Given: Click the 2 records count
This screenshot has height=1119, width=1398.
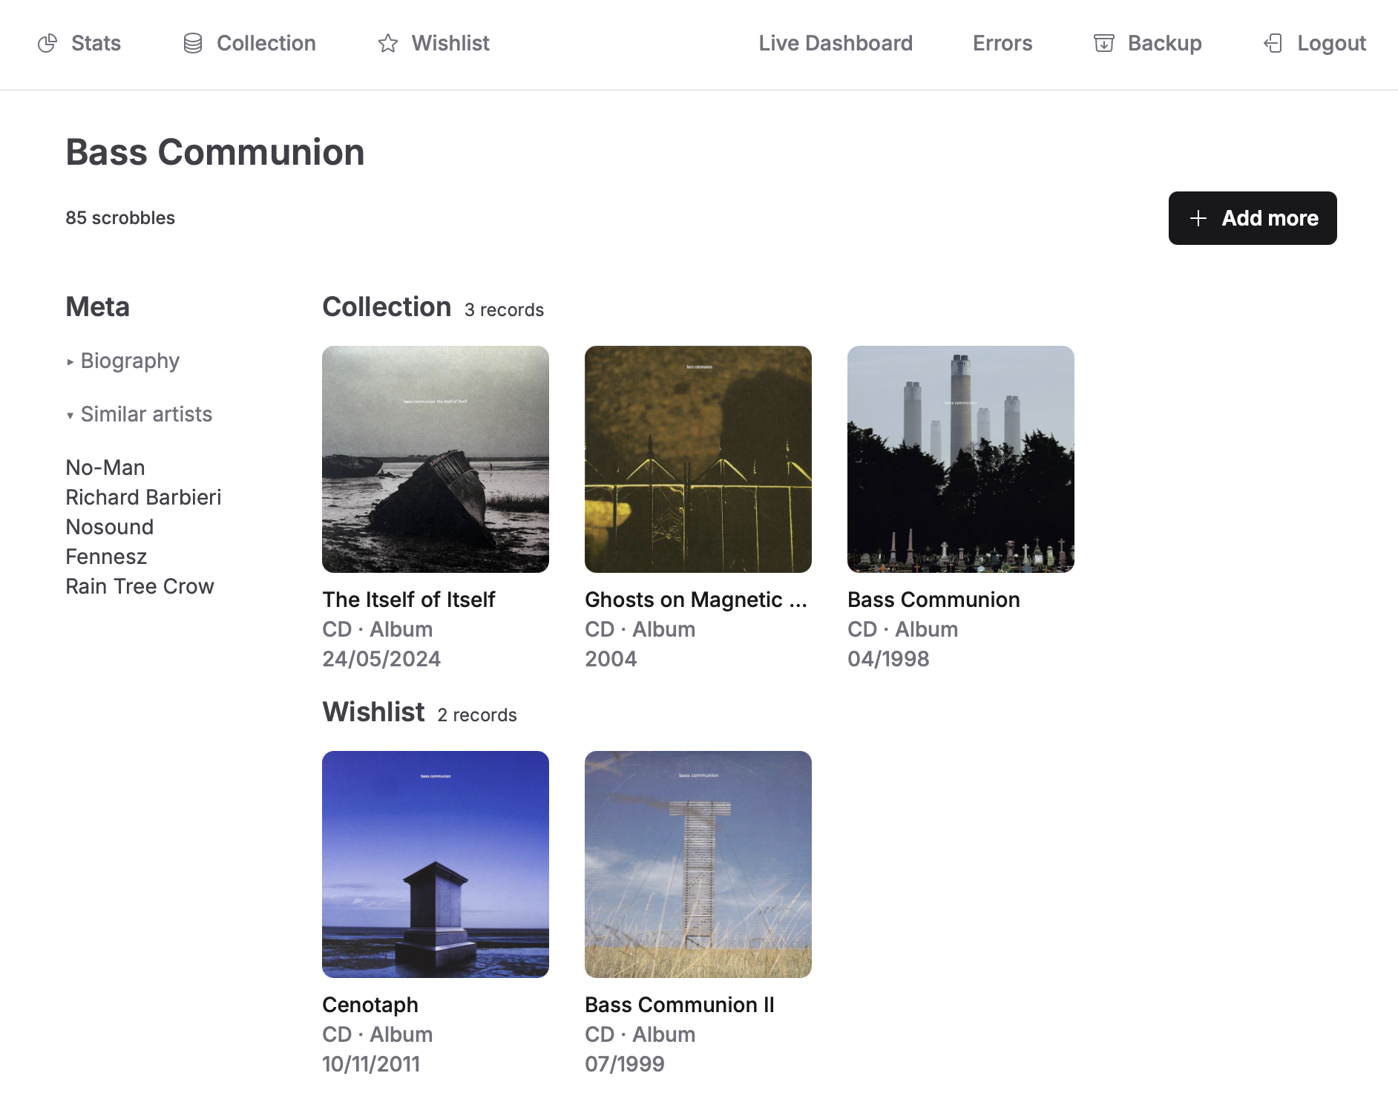Looking at the screenshot, I should [477, 715].
